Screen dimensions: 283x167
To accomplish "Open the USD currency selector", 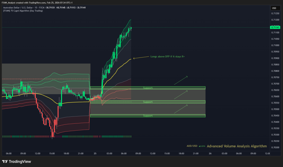I will pos(274,8).
